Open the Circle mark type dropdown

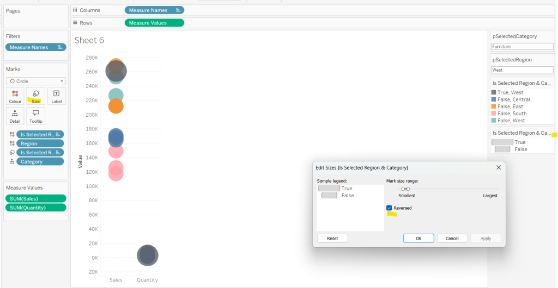(35, 81)
